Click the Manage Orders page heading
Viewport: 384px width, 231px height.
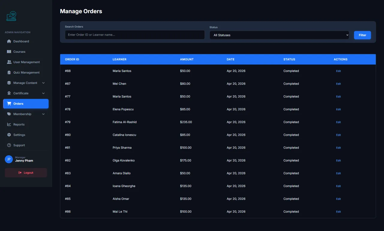(81, 11)
